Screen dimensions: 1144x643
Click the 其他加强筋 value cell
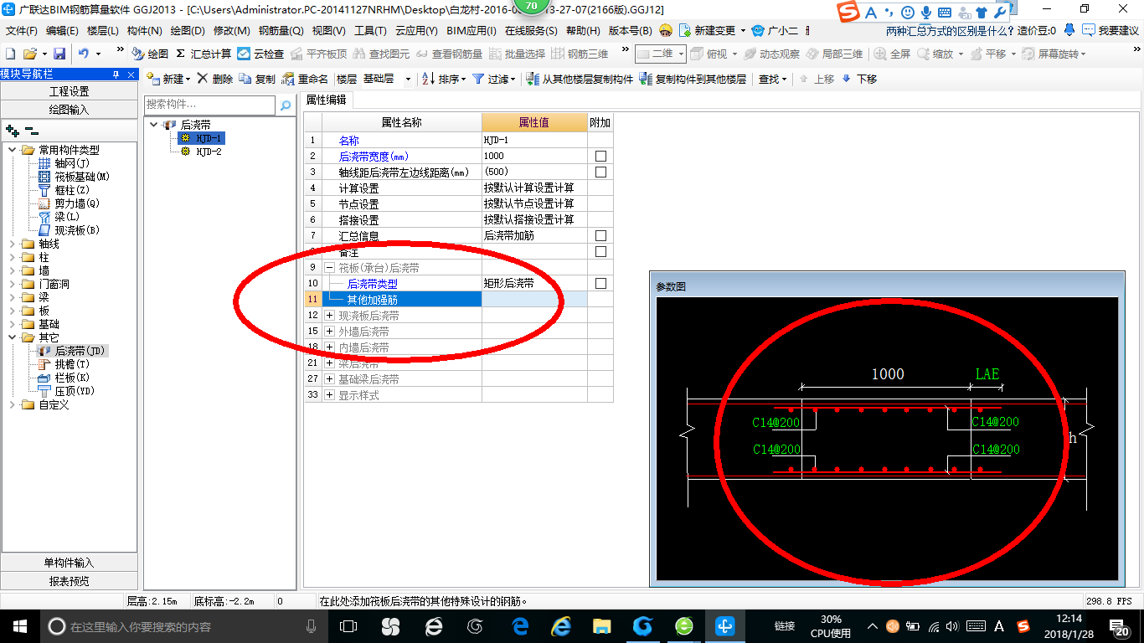534,299
